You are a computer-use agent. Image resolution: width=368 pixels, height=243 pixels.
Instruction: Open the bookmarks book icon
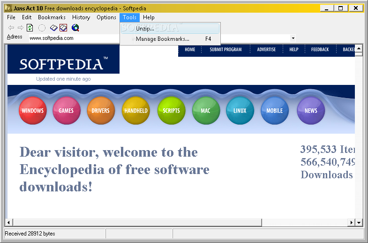(x=54, y=28)
